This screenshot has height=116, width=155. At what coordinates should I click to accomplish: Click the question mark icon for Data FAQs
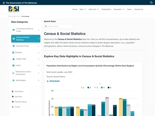[x=13, y=97]
